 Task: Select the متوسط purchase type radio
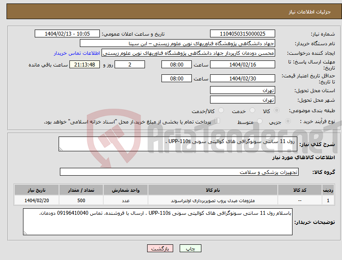260,121
